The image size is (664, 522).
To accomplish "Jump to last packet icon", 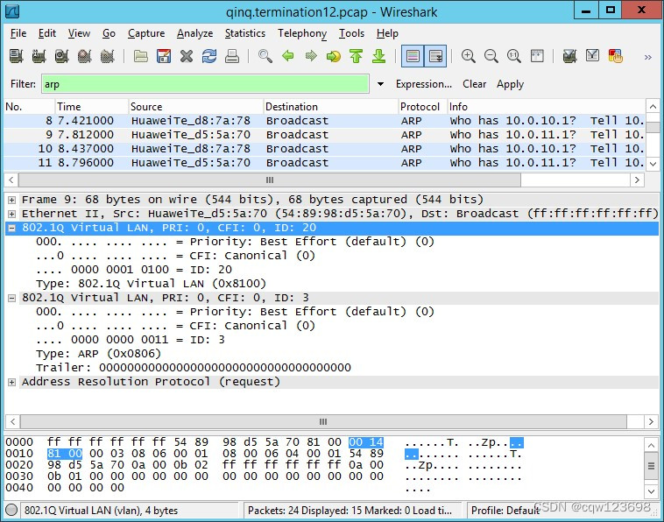I will tap(379, 56).
